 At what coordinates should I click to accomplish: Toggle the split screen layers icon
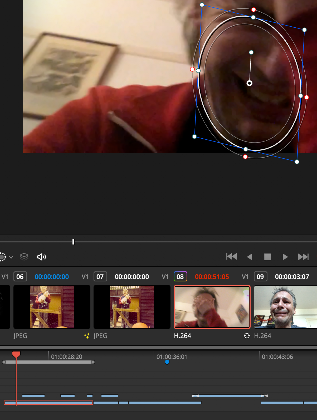(24, 257)
